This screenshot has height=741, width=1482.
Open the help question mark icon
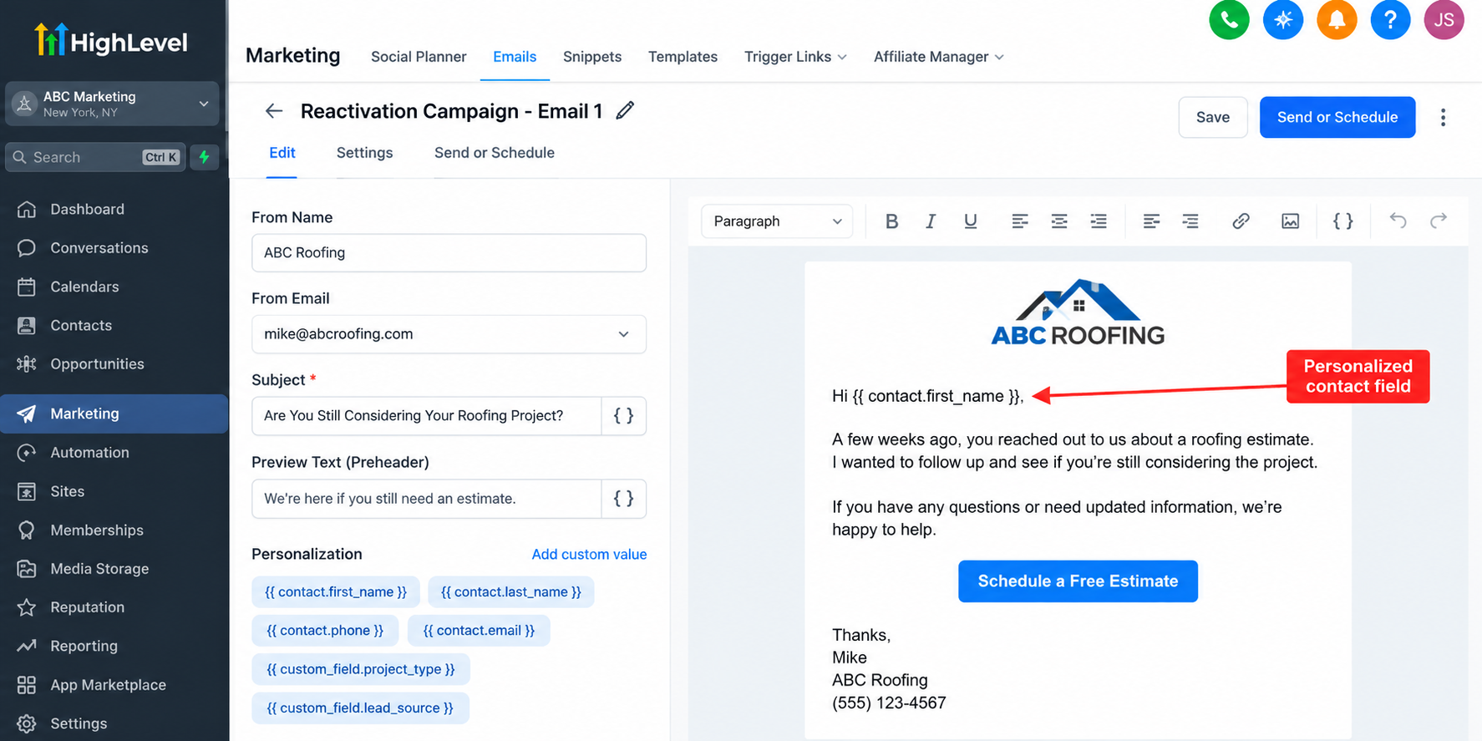pos(1390,19)
